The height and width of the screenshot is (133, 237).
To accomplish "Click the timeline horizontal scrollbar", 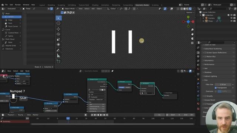I will [x=112, y=124].
